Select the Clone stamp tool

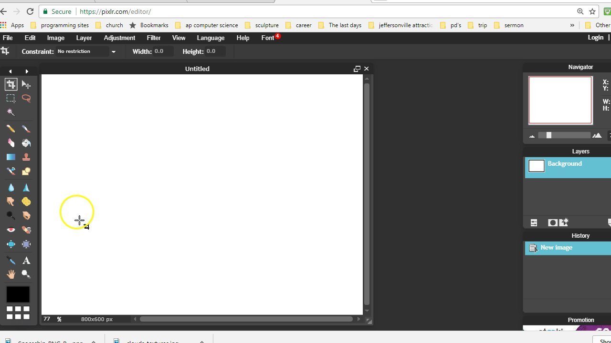click(26, 157)
